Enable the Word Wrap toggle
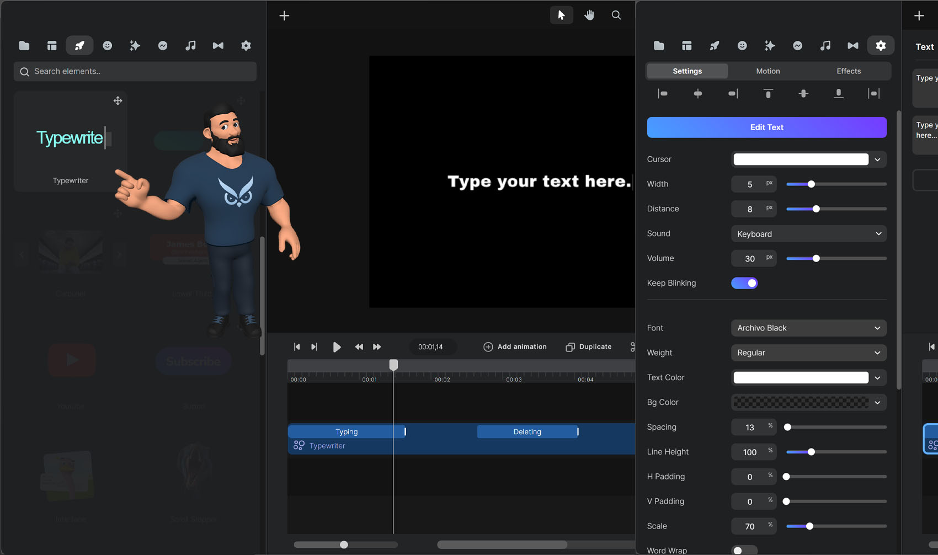This screenshot has width=938, height=555. click(x=744, y=550)
